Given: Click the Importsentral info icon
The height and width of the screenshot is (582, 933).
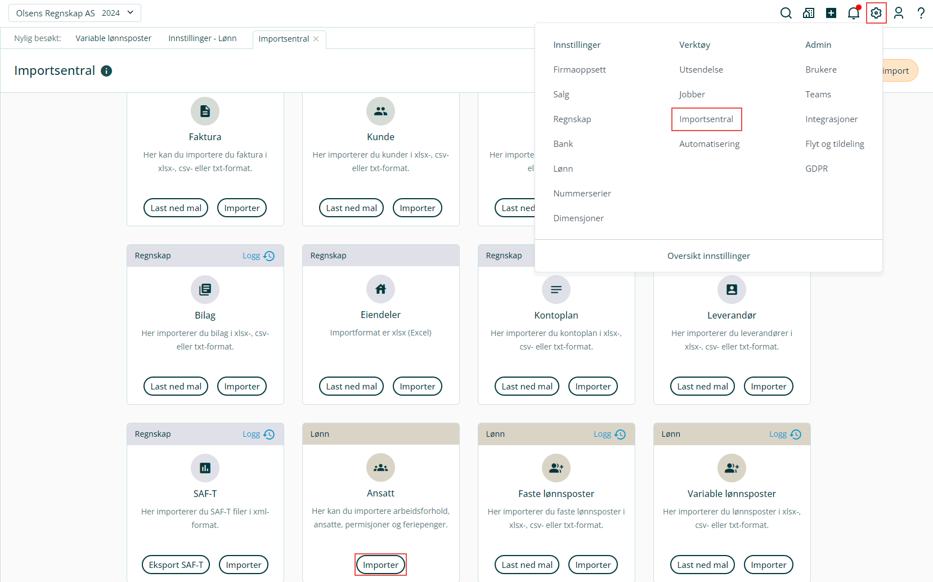Looking at the screenshot, I should click(x=106, y=71).
